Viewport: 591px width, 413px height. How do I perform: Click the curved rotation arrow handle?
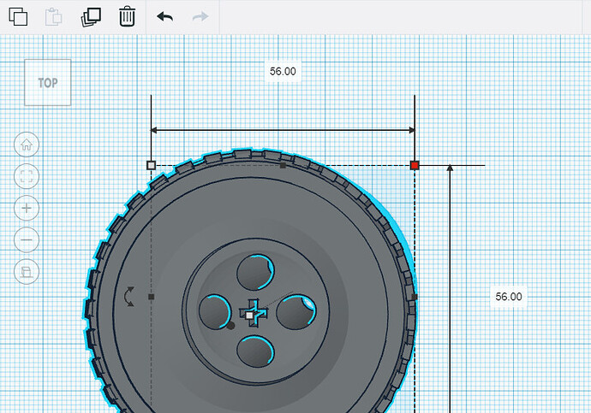(128, 297)
